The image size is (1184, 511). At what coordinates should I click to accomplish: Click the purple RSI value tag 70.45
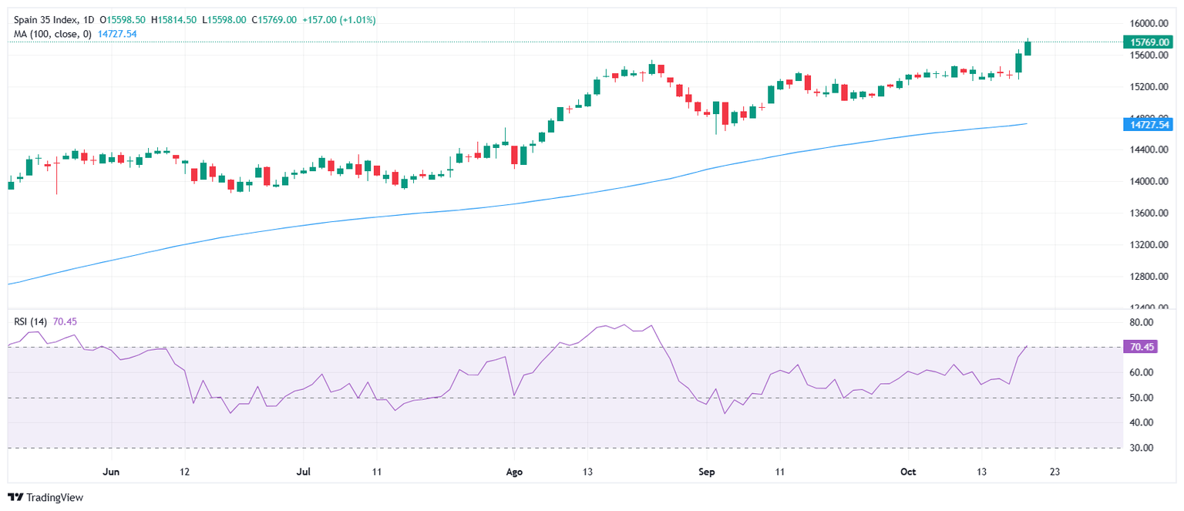tap(1142, 348)
